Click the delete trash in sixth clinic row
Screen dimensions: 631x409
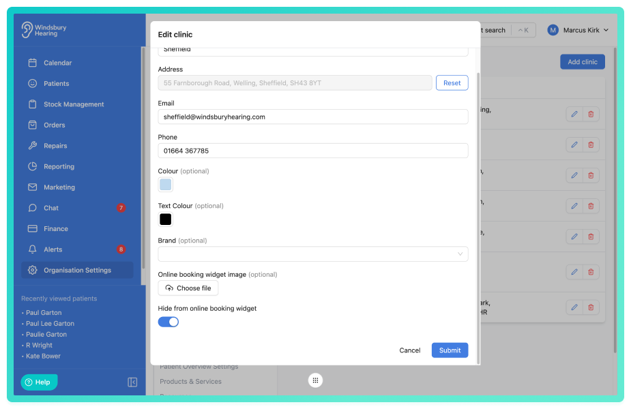pos(591,272)
